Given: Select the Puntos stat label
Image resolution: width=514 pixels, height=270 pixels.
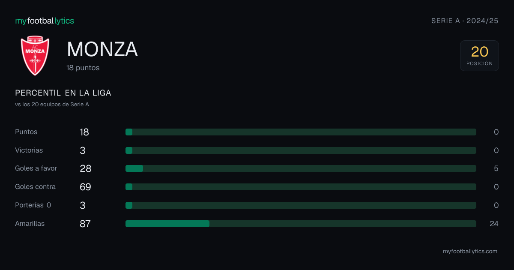Looking at the screenshot, I should tap(26, 132).
